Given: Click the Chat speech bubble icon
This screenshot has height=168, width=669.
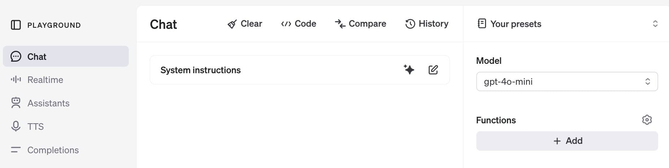Looking at the screenshot, I should (16, 57).
